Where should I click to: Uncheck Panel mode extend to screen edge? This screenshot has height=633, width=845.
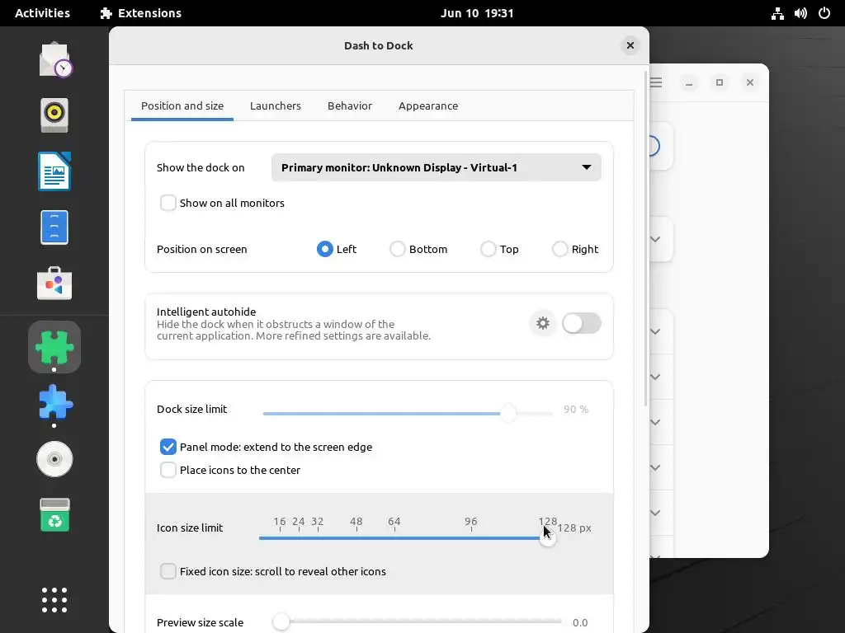click(x=168, y=447)
